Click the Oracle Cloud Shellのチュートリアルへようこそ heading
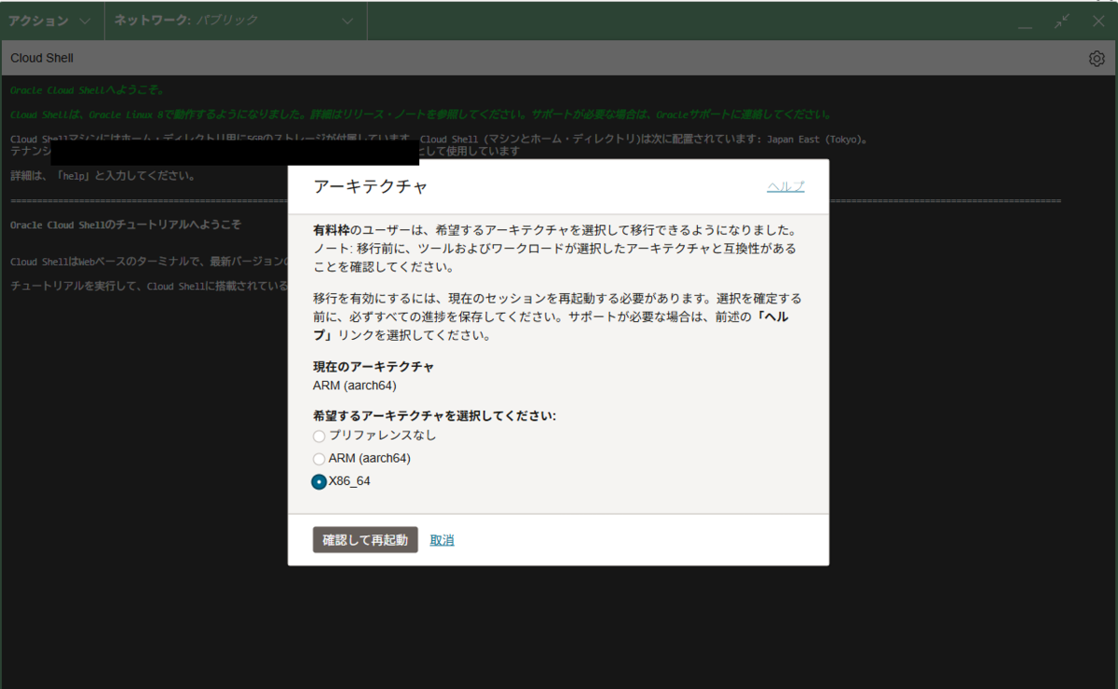 coord(125,225)
